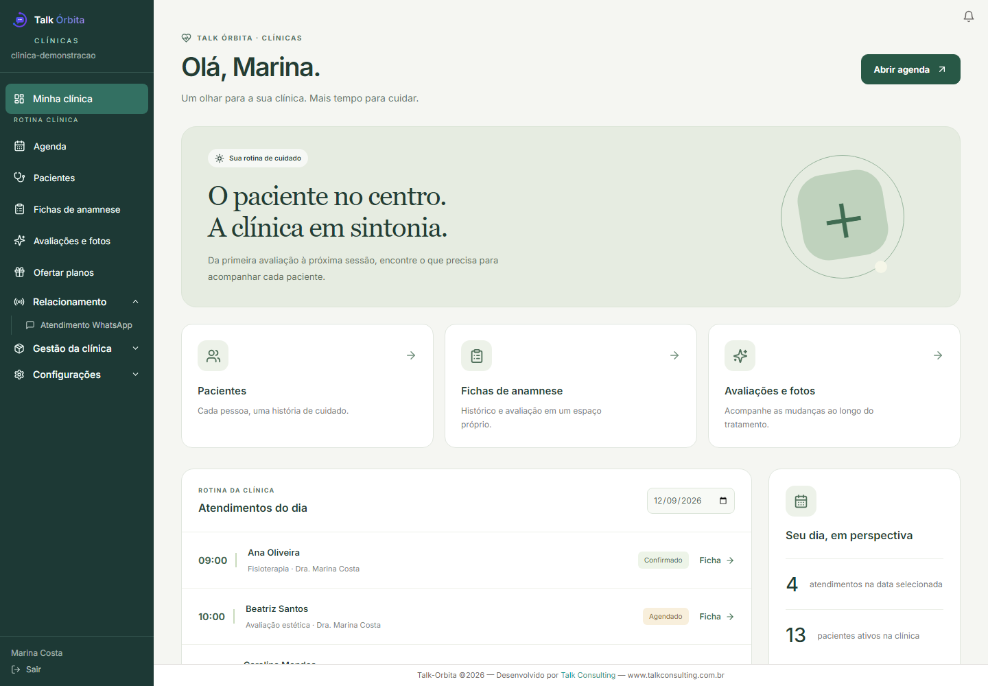Click the Pacientes stethoscope icon in sidebar
The image size is (988, 686).
[x=19, y=178]
